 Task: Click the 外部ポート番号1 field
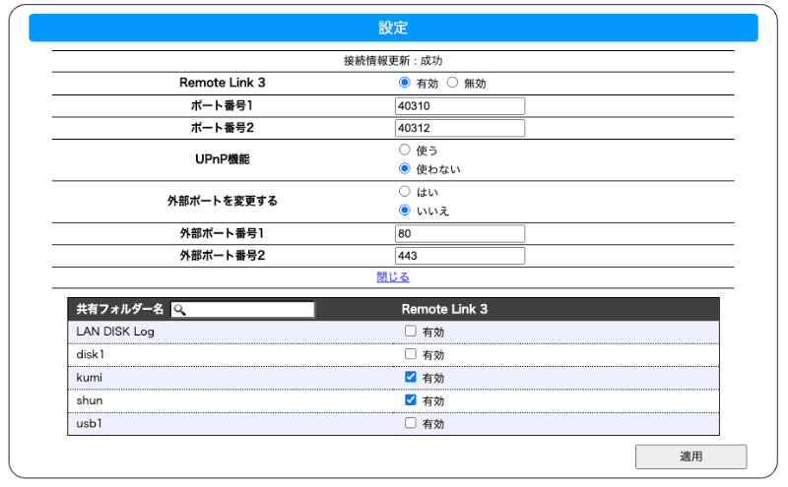(x=460, y=233)
